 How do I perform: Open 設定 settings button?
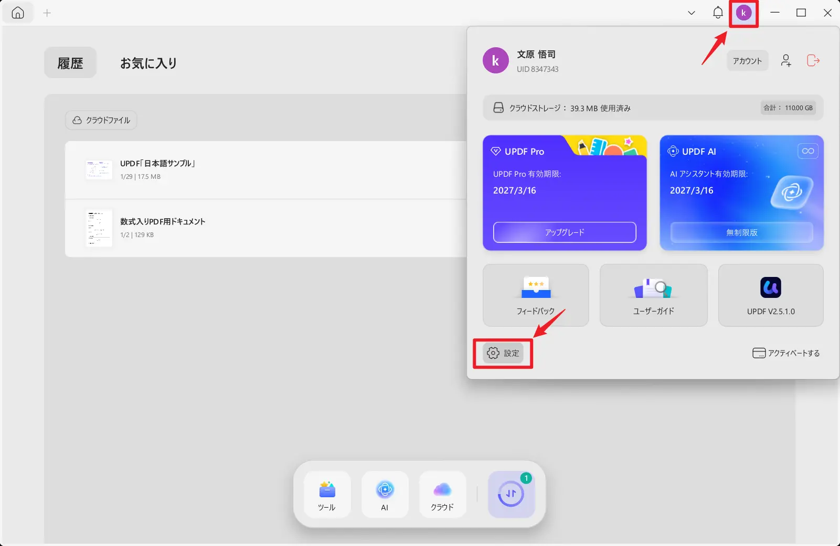[x=503, y=354]
